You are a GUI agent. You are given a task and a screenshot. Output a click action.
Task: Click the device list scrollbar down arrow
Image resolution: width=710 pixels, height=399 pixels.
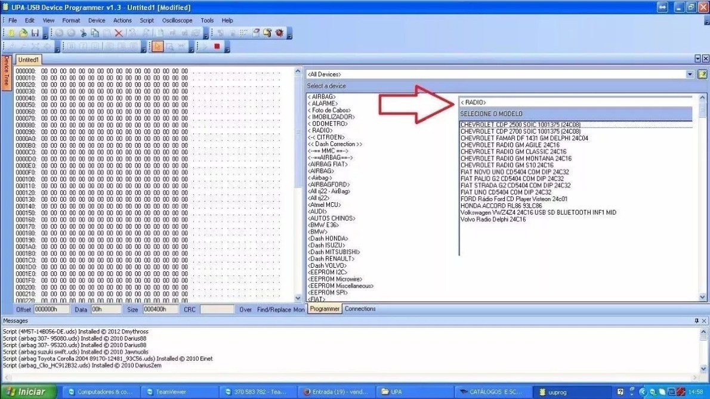point(702,297)
